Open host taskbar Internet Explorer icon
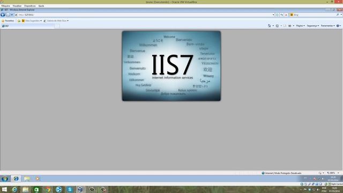Screen dimensions: 343x193 coord(14,189)
